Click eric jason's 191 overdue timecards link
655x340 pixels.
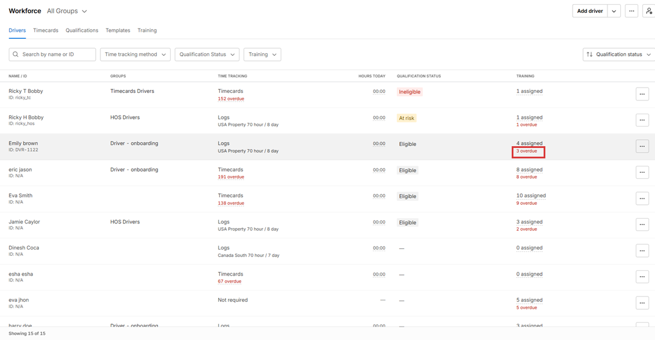230,177
